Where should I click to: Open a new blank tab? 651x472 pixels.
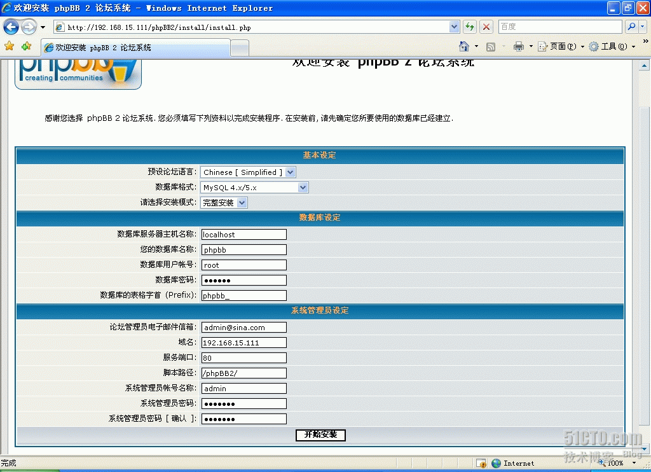click(240, 48)
